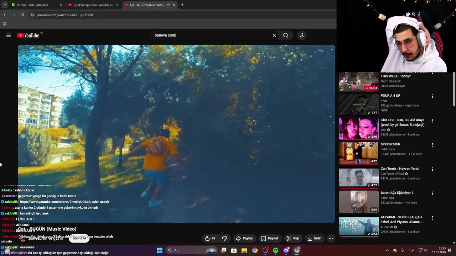Visit the ördek baba channel
The height and width of the screenshot is (256, 456).
388,149
